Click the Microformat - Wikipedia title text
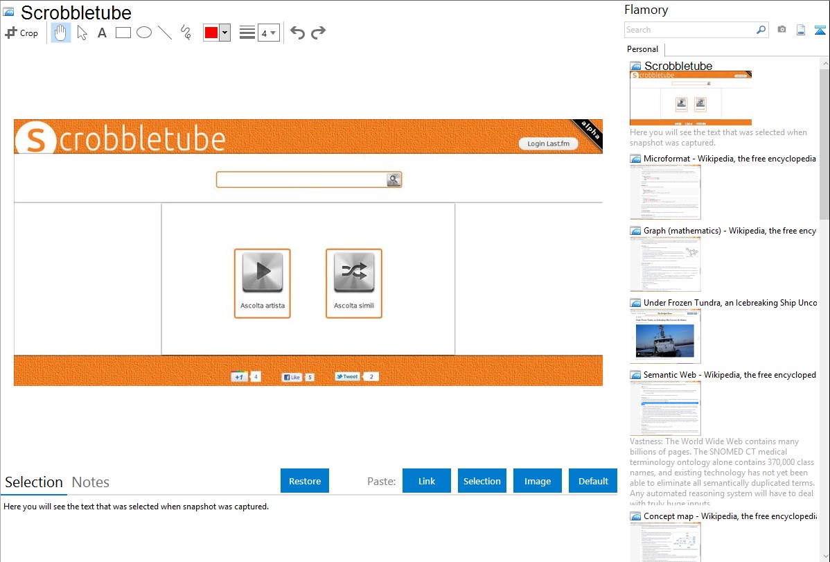This screenshot has height=562, width=830. click(x=730, y=159)
